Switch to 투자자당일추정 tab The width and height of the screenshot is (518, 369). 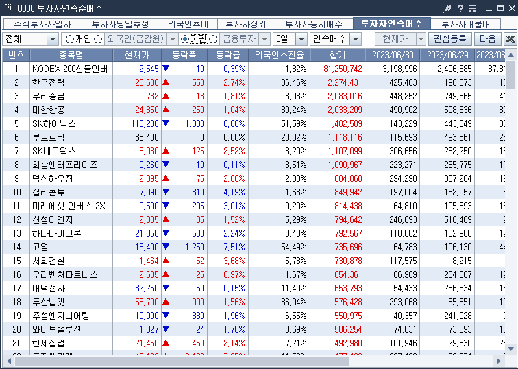click(121, 24)
